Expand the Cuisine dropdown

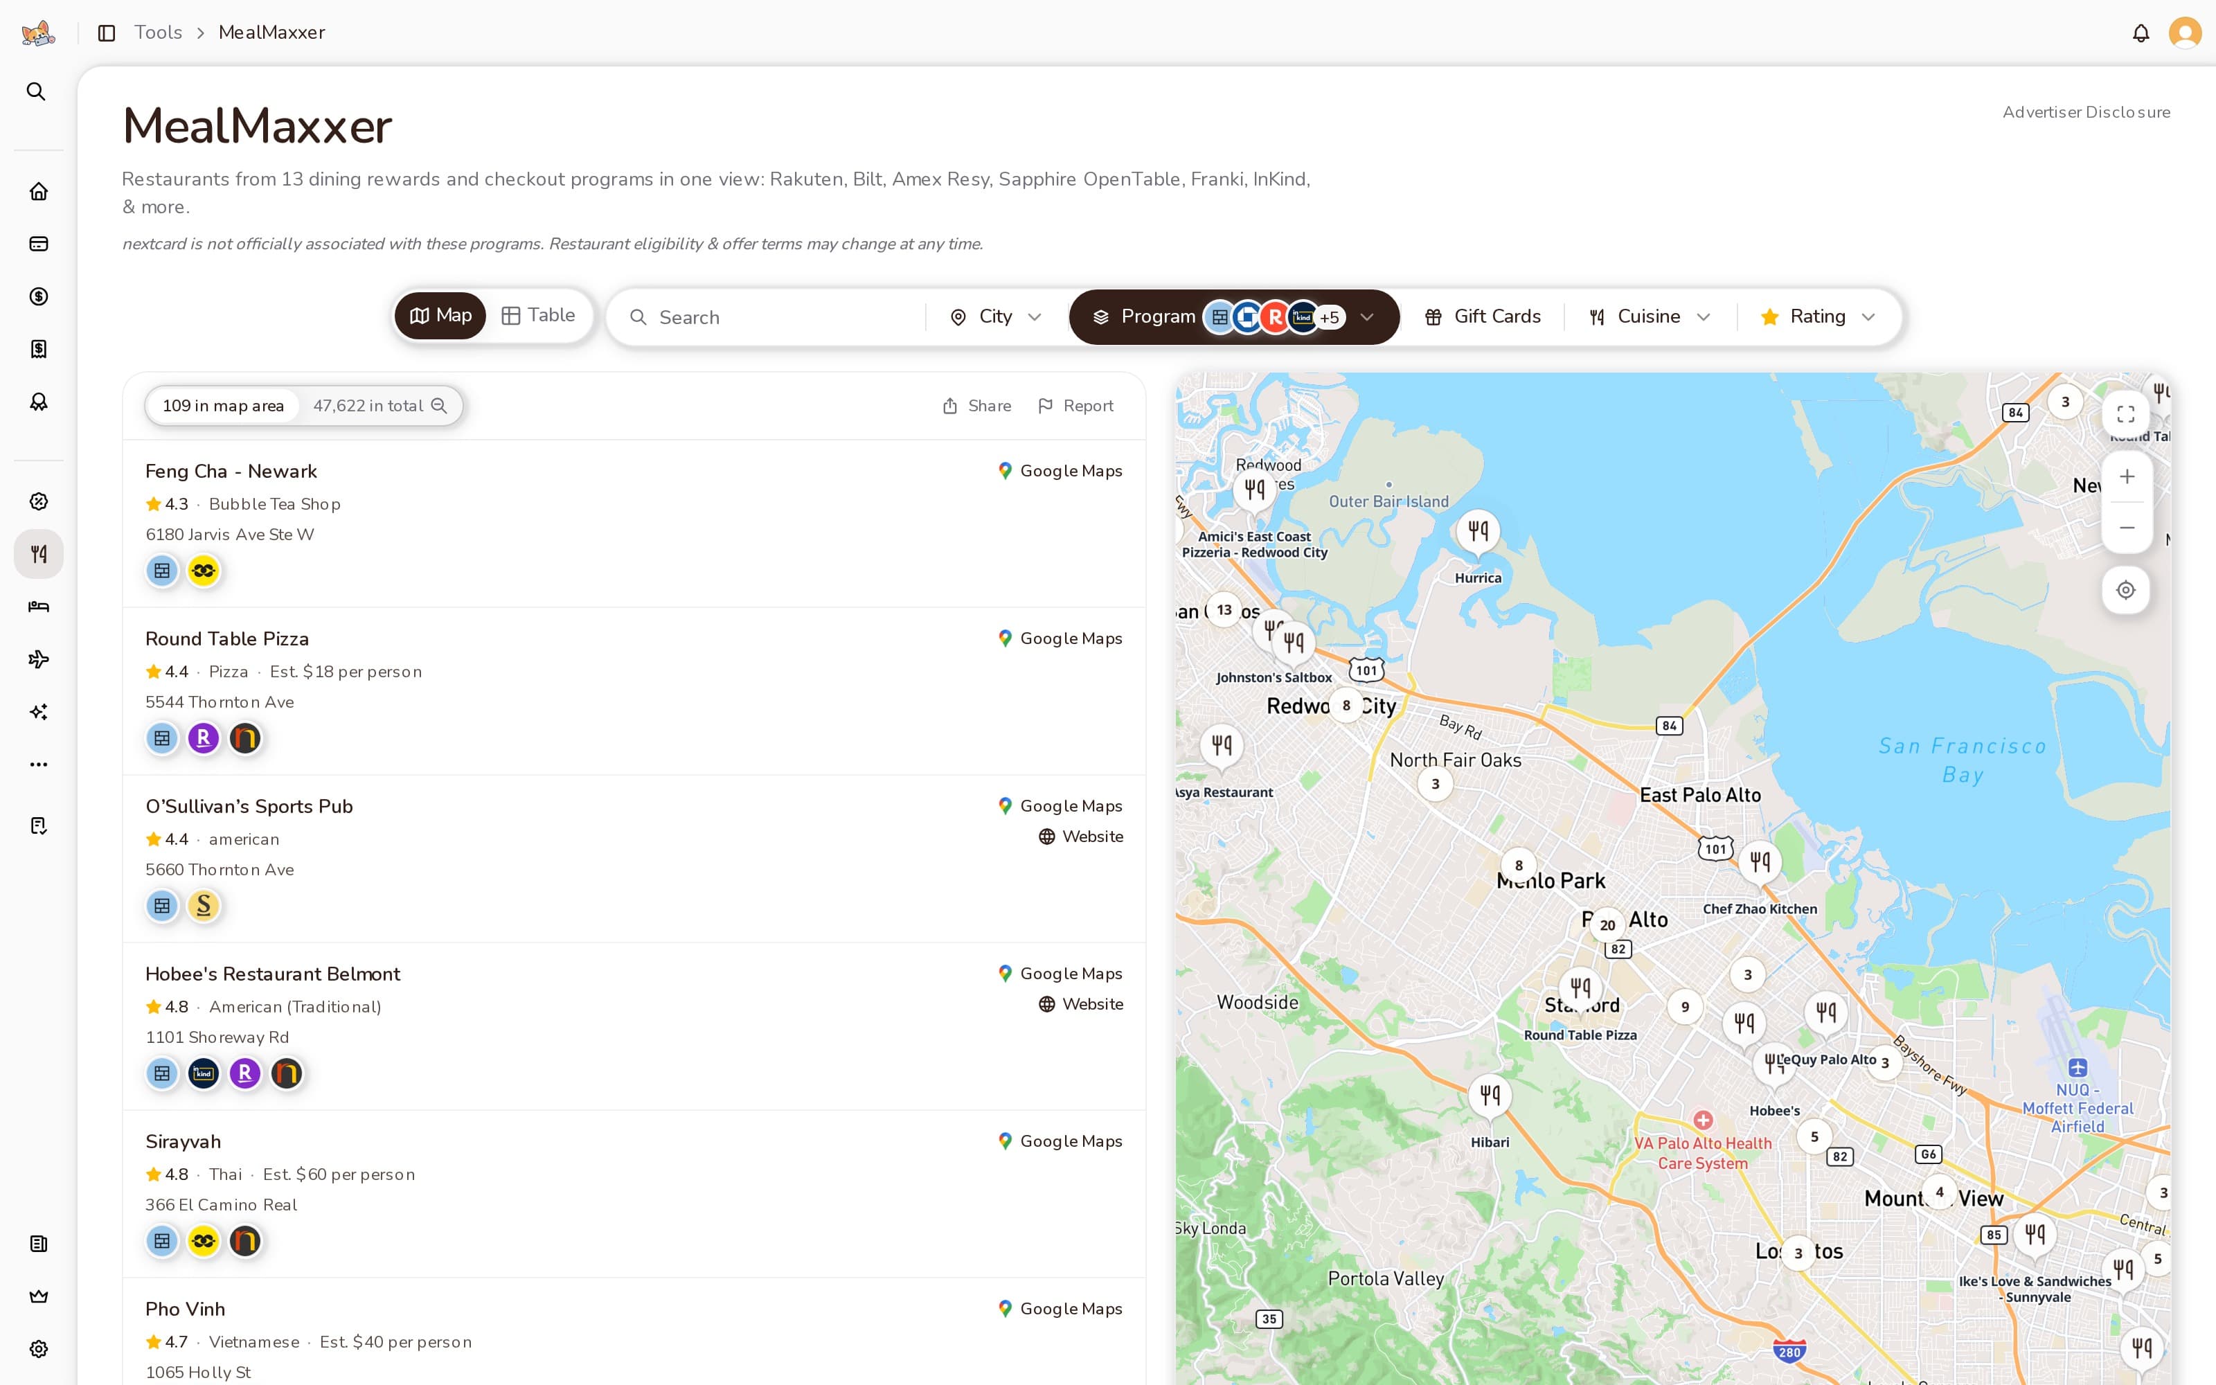tap(1649, 317)
